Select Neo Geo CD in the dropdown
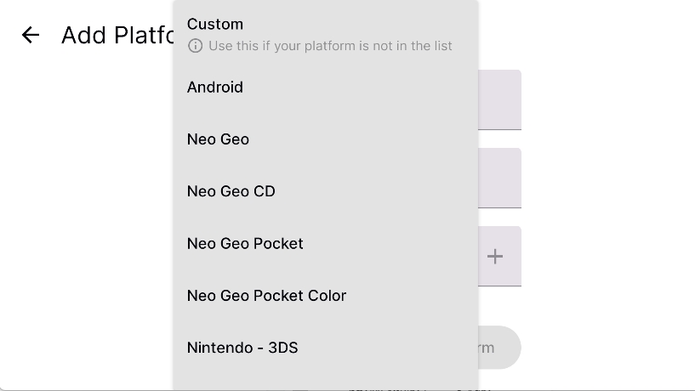The height and width of the screenshot is (391, 695). point(231,191)
